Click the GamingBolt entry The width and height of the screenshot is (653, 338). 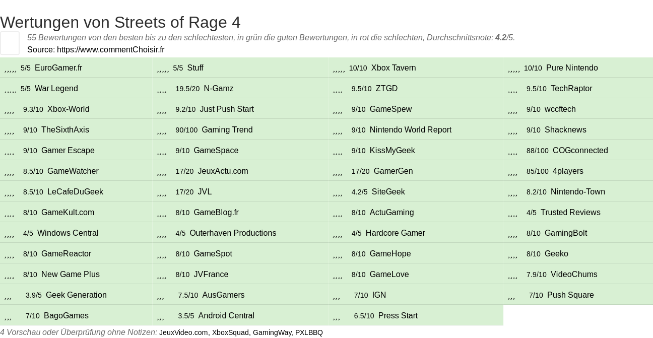[x=566, y=233]
